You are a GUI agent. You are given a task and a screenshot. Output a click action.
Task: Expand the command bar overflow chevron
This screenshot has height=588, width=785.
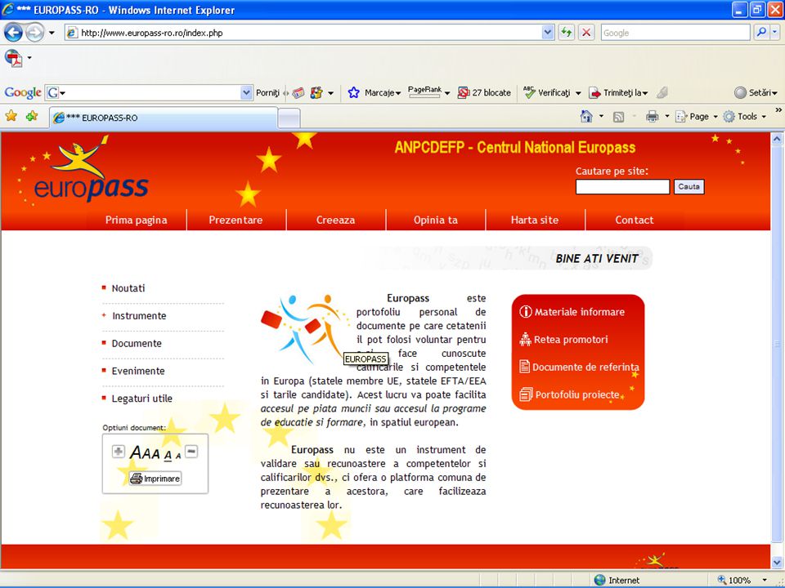pos(778,110)
